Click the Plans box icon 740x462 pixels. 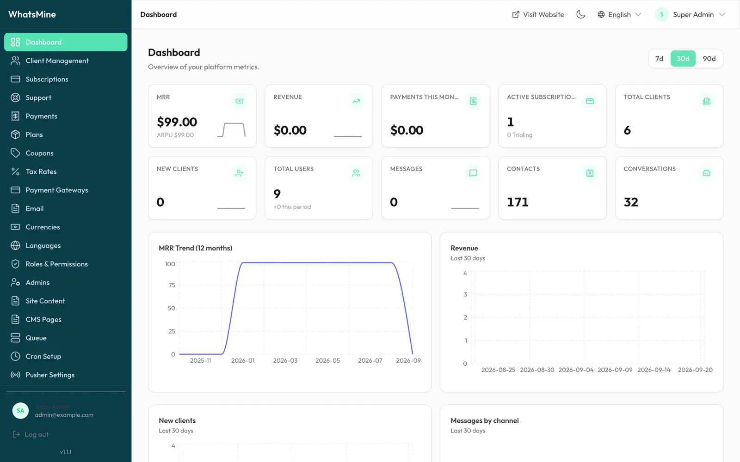click(15, 134)
